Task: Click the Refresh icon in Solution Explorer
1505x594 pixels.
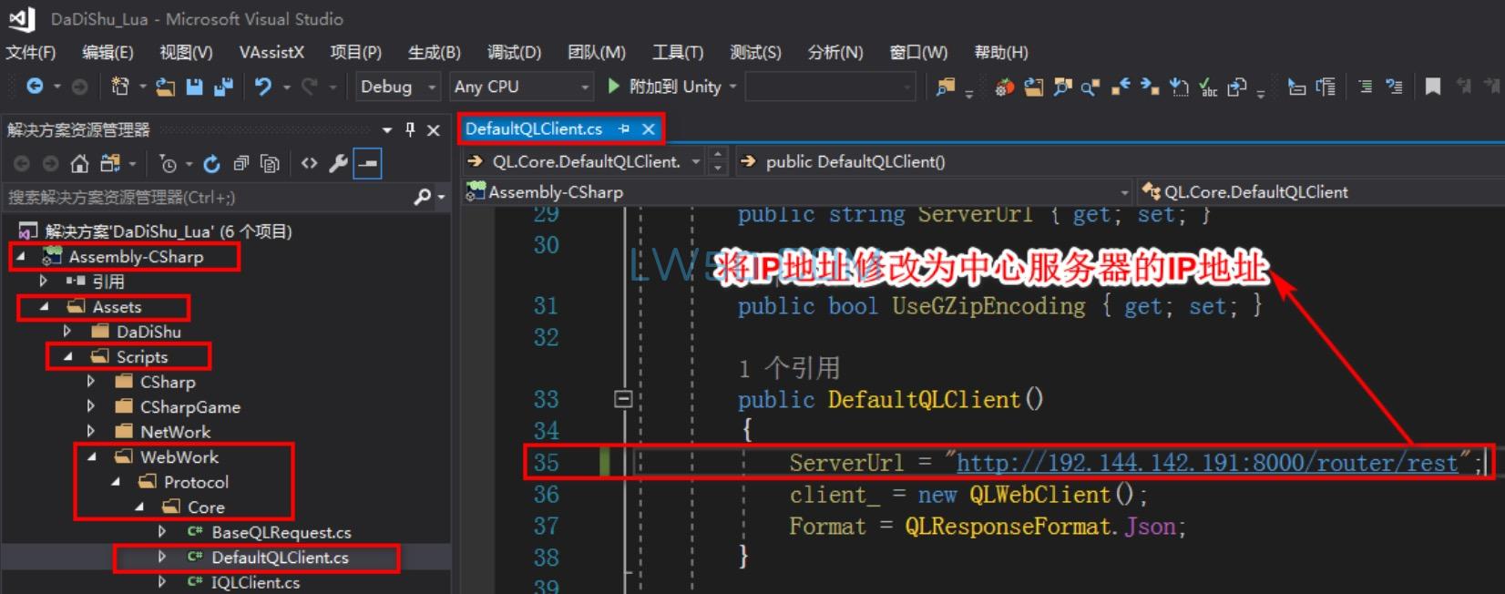Action: 211,164
